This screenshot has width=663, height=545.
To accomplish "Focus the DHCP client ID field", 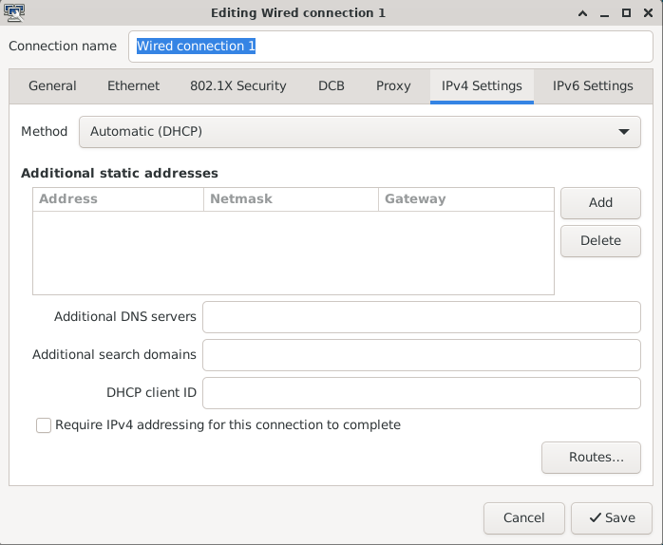I will (422, 393).
